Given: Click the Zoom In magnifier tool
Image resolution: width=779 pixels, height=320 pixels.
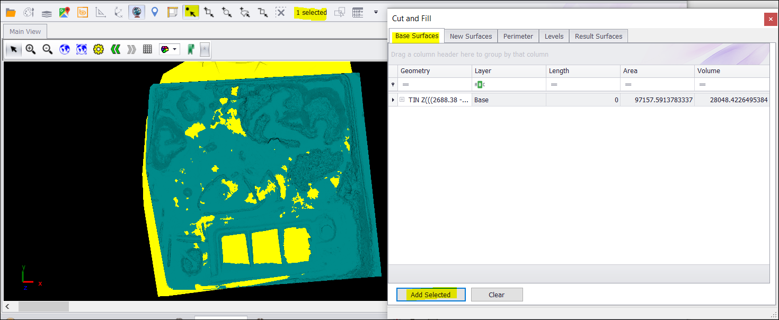Looking at the screenshot, I should click(31, 49).
